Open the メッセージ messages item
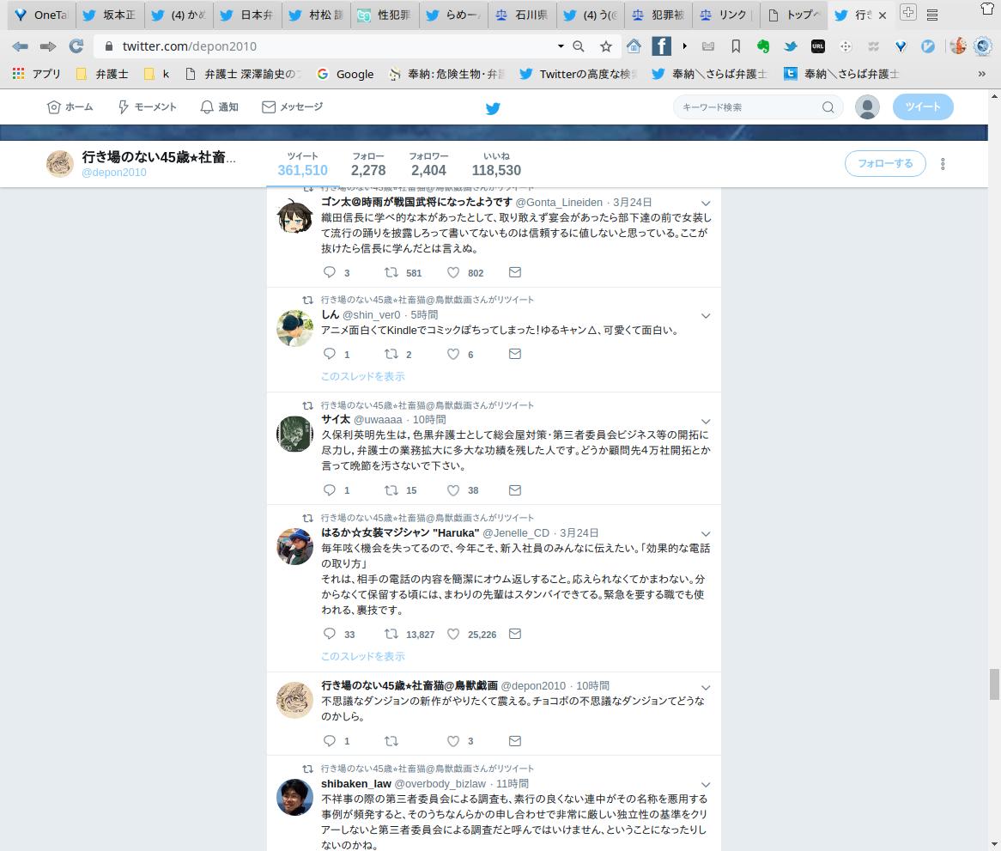This screenshot has height=851, width=1001. (x=293, y=106)
